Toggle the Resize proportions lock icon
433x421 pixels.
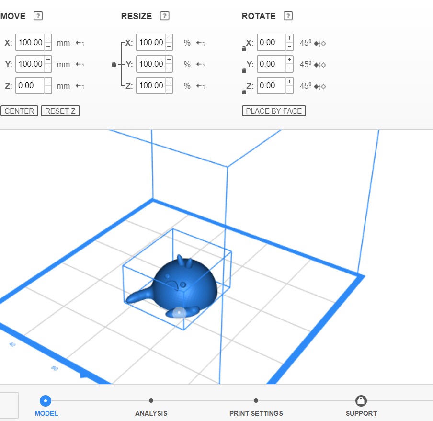coord(114,64)
